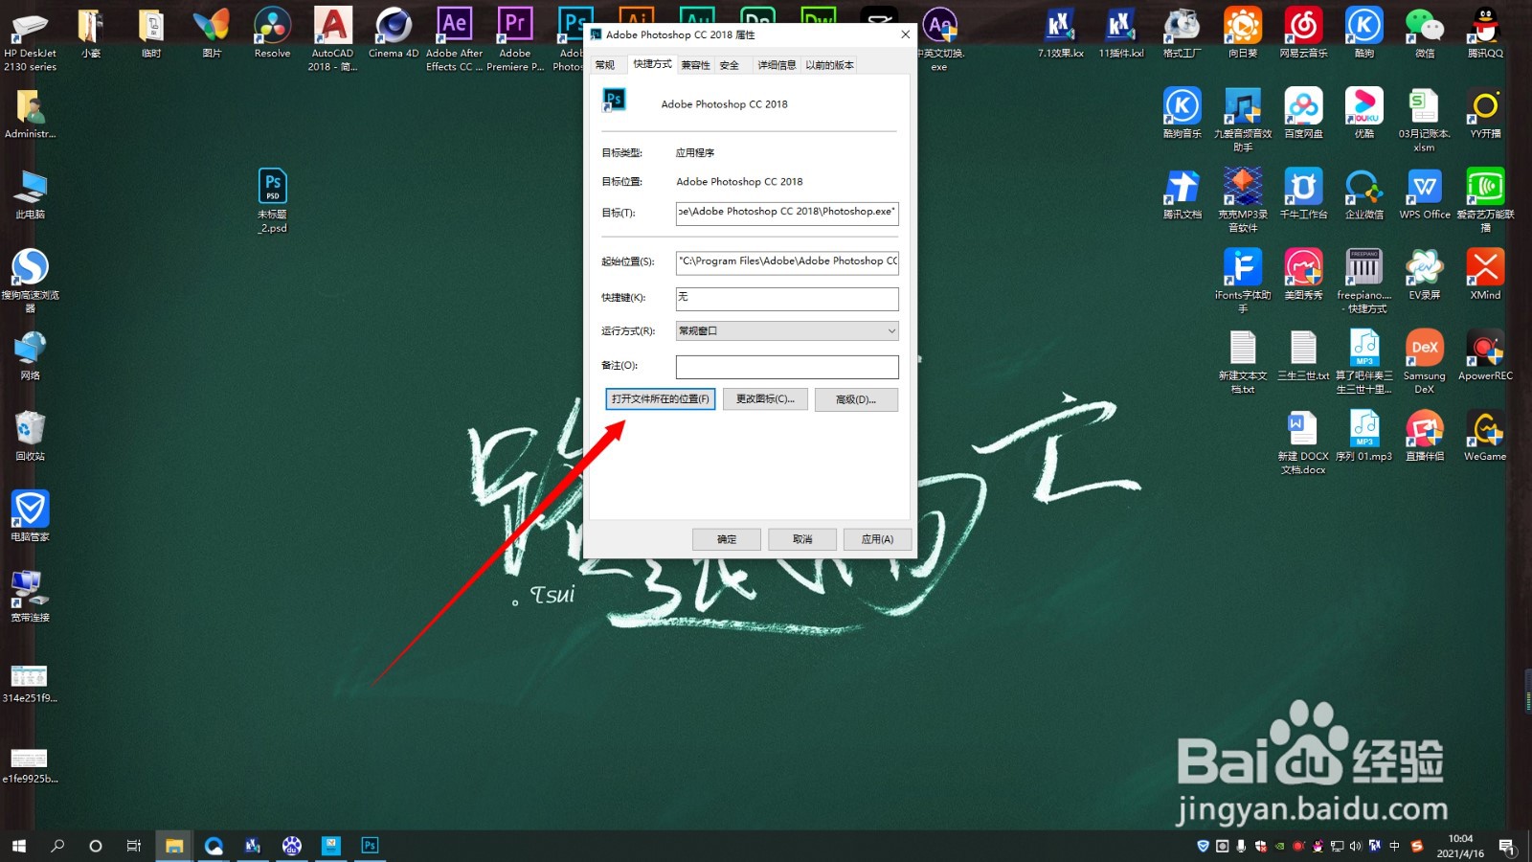Click the 打开文件所在的位置(F) button
The height and width of the screenshot is (862, 1532).
click(661, 398)
